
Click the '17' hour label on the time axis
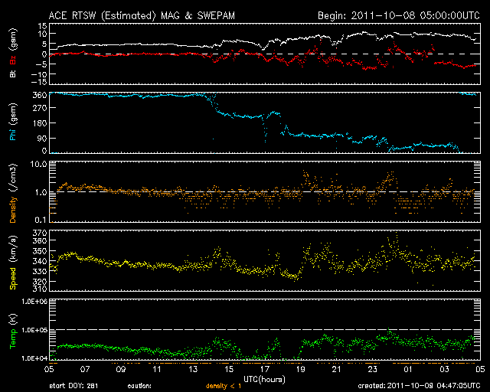[265, 369]
